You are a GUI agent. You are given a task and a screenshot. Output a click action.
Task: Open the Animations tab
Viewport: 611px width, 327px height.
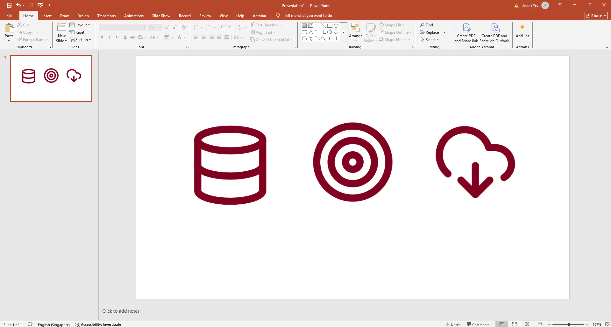point(134,16)
